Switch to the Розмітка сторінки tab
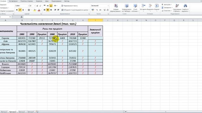The width and height of the screenshot is (202, 113). tap(27, 1)
